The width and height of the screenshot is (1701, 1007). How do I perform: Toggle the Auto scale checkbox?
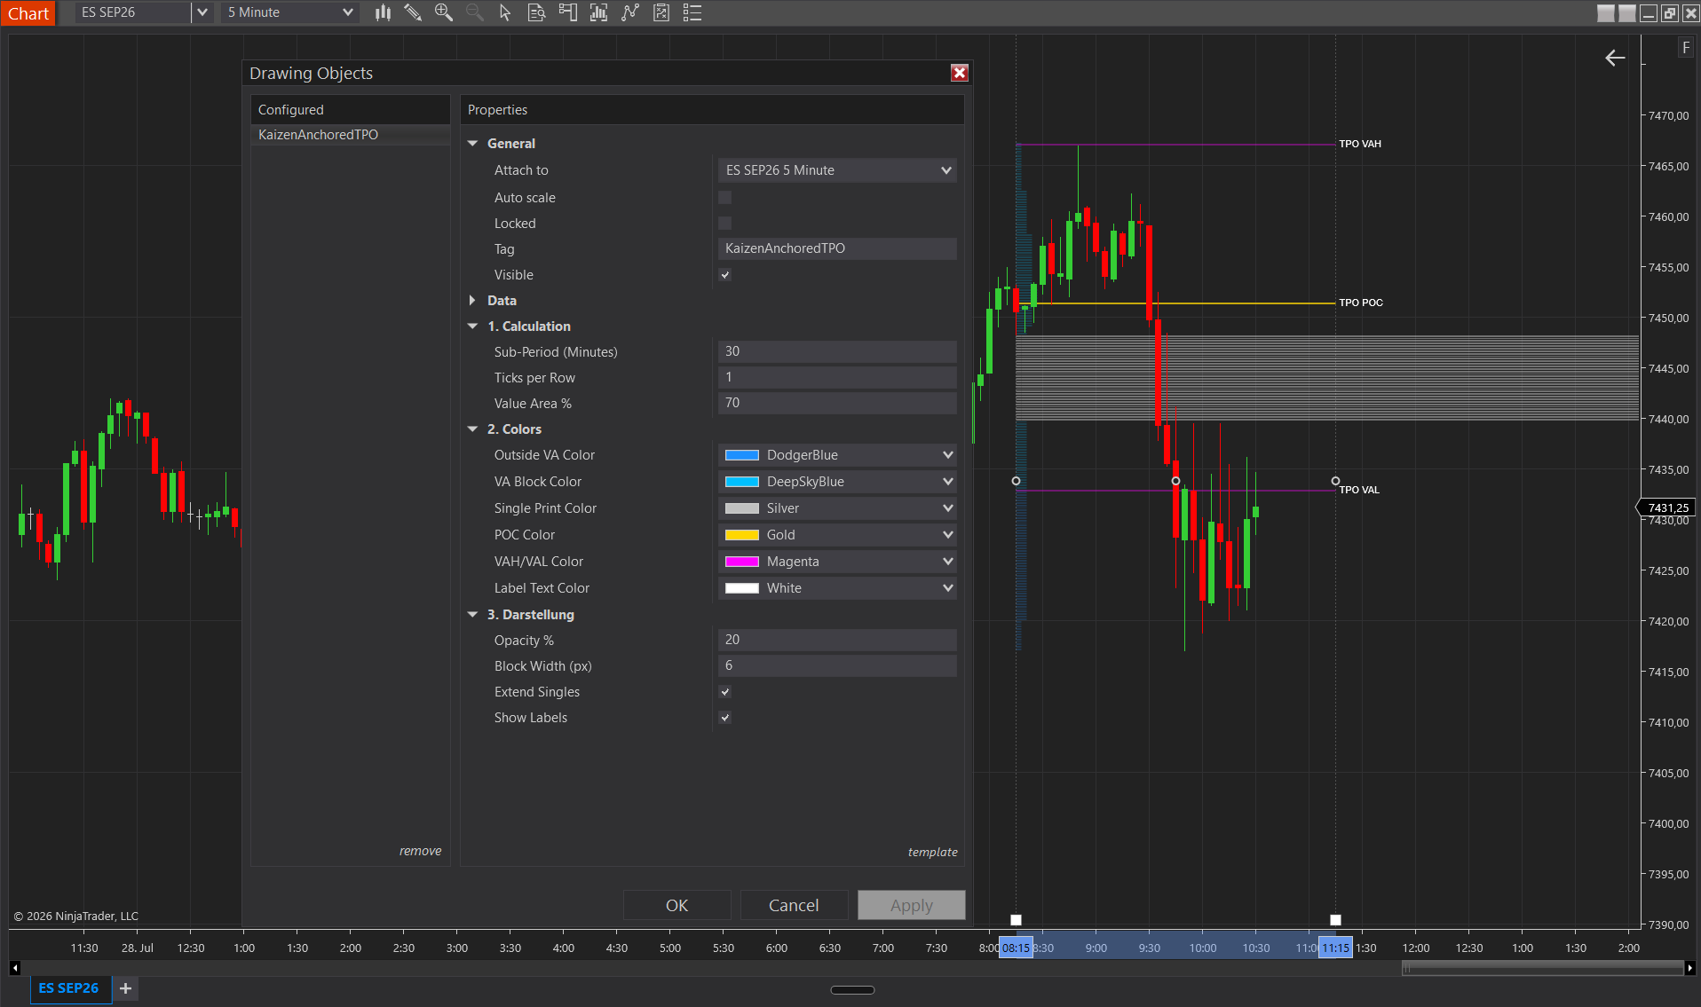coord(725,198)
